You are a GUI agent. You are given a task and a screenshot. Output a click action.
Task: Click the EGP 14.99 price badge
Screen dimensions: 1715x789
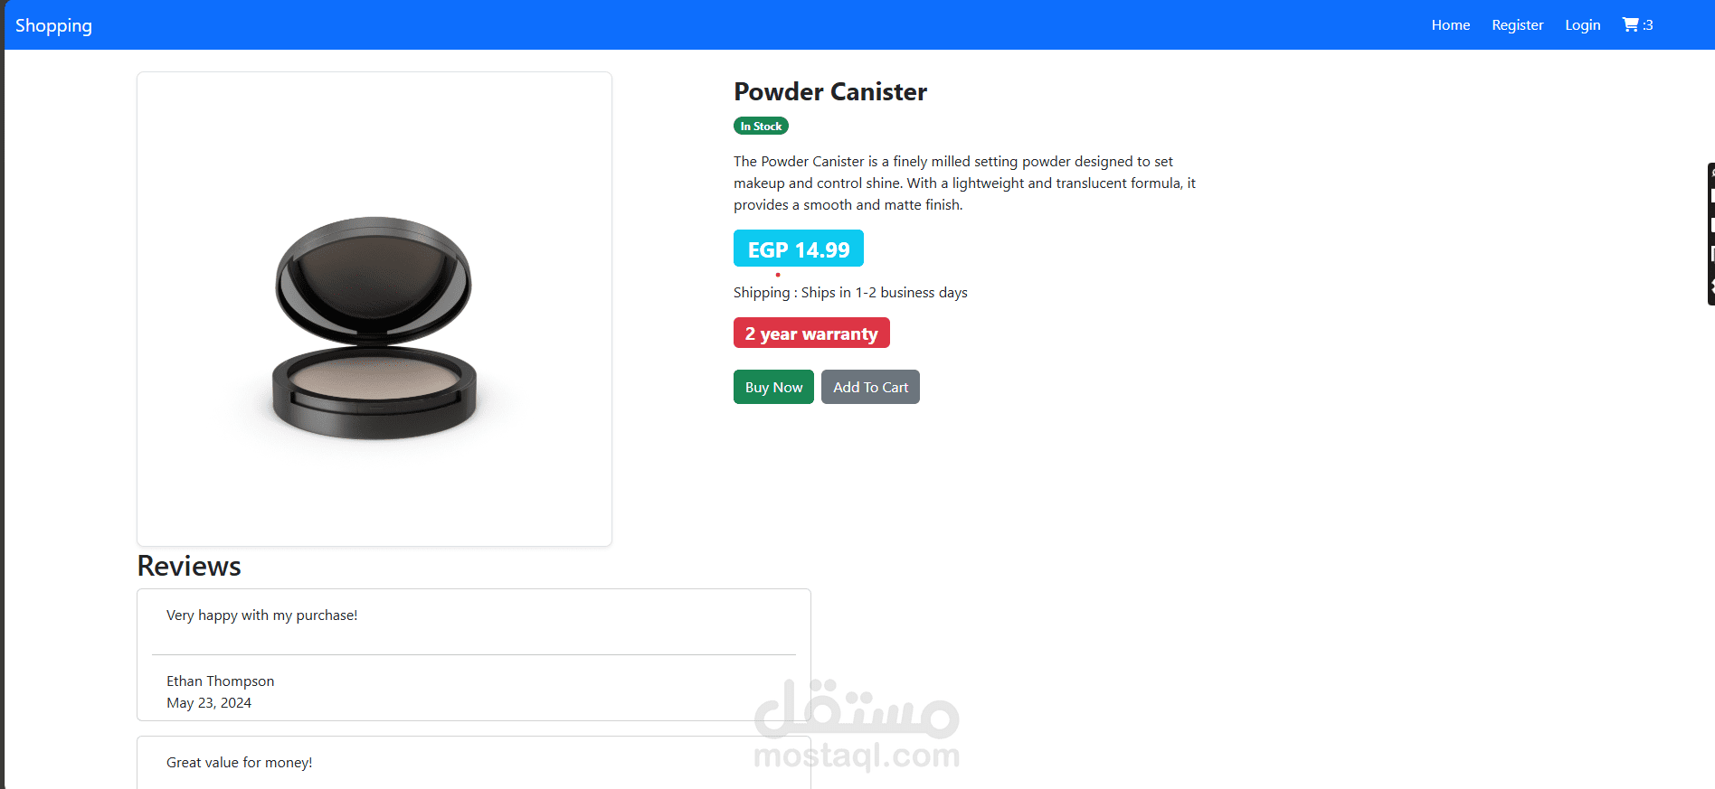point(799,249)
